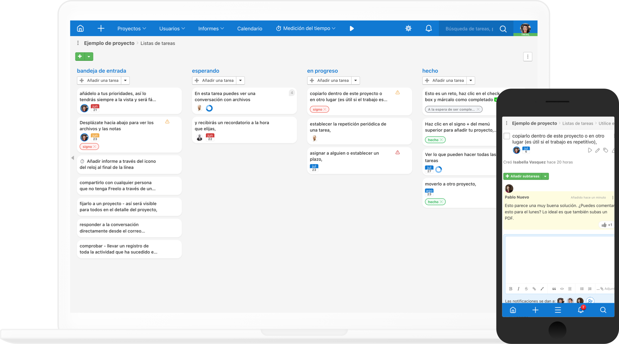Click warning icon on 'copiarlo dentro de este proyecto' card

click(x=398, y=93)
